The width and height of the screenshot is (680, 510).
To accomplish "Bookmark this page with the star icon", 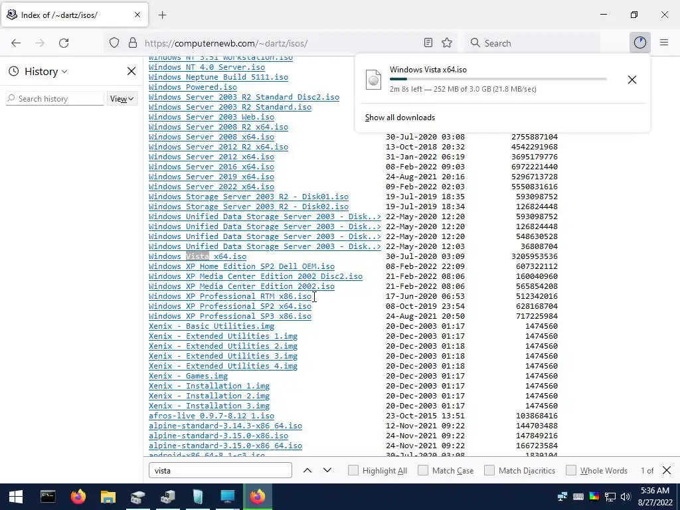I will coord(447,43).
